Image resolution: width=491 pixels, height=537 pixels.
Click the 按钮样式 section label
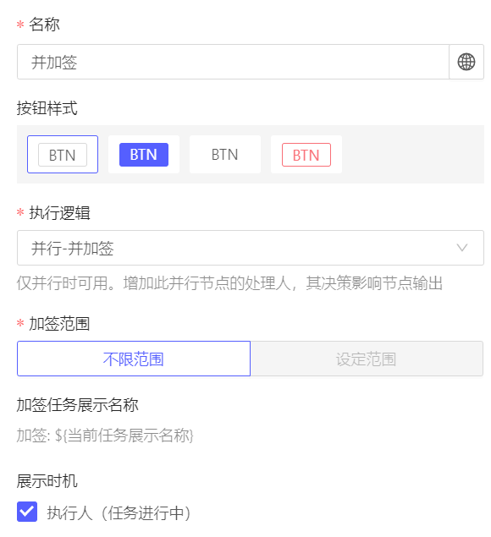pyautogui.click(x=47, y=108)
